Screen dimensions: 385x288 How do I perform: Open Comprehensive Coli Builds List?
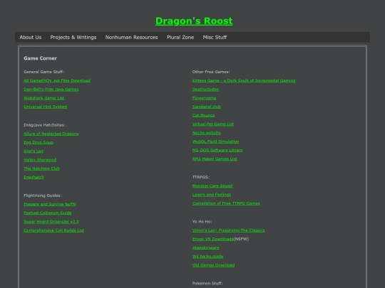(53, 230)
